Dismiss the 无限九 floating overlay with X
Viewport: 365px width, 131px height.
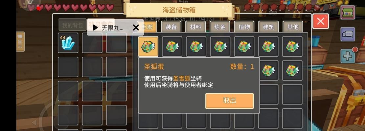pyautogui.click(x=136, y=28)
